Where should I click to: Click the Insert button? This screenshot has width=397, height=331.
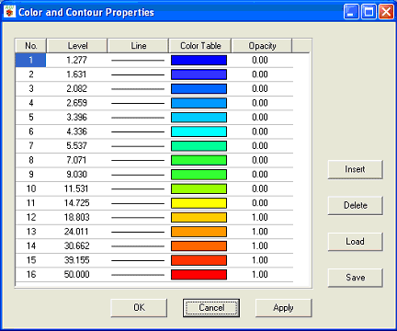point(356,169)
